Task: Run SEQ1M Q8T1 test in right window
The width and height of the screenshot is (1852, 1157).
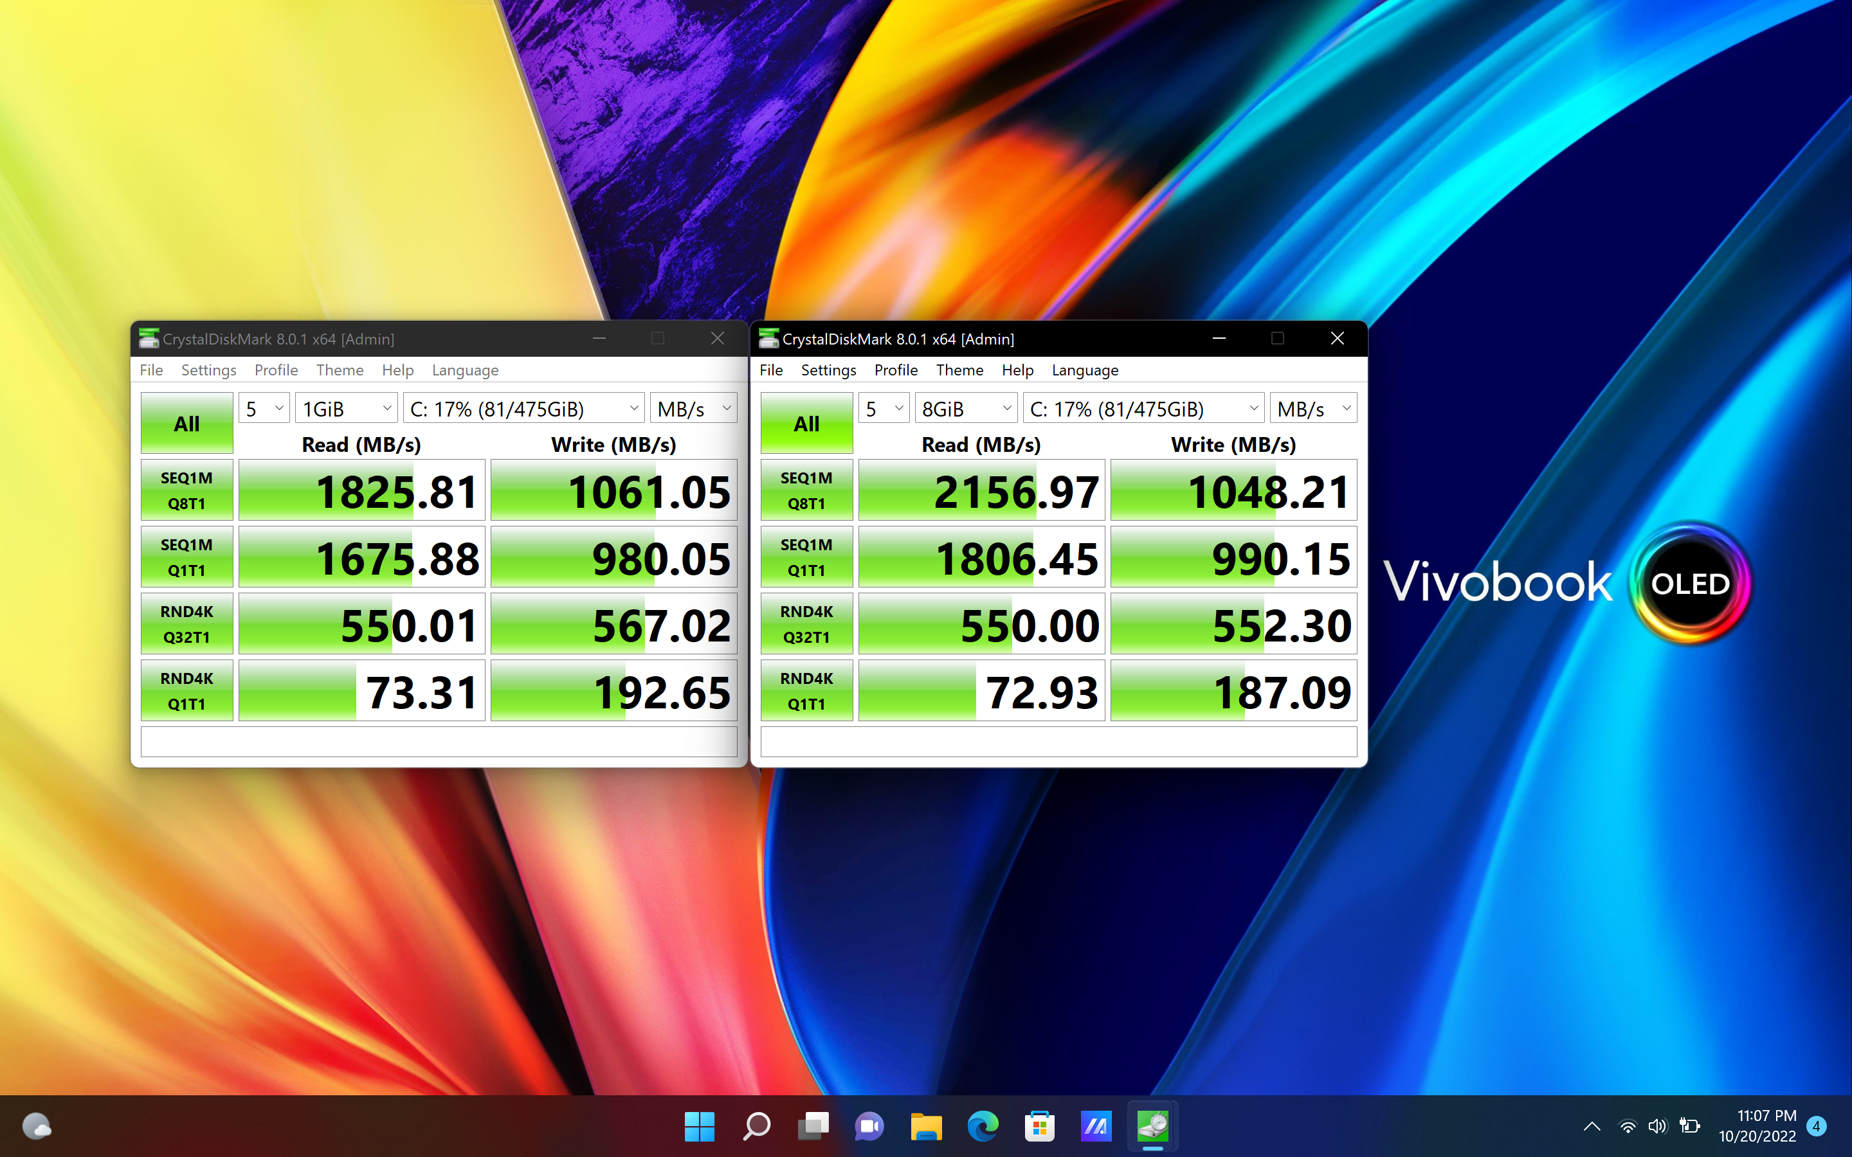Action: click(x=806, y=490)
